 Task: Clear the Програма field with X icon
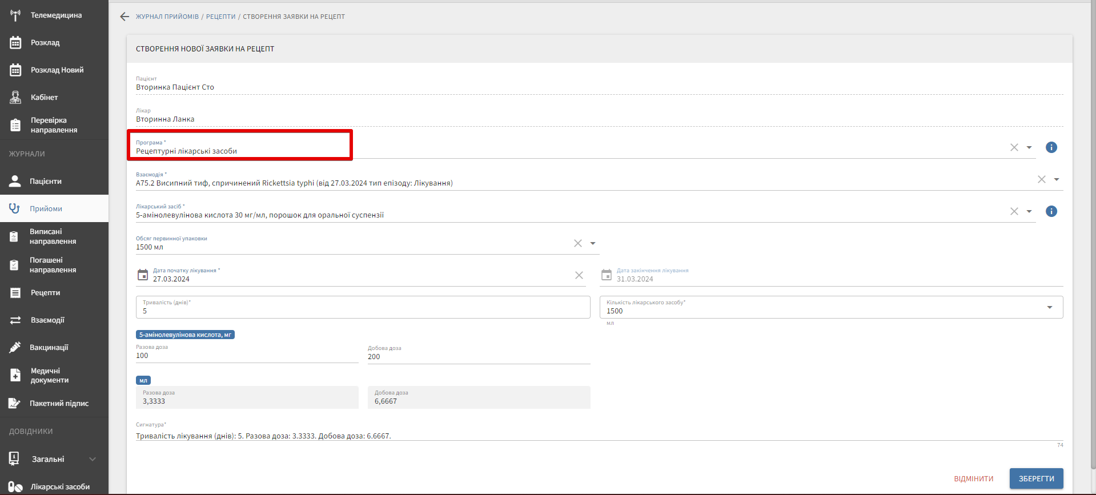(x=1014, y=147)
